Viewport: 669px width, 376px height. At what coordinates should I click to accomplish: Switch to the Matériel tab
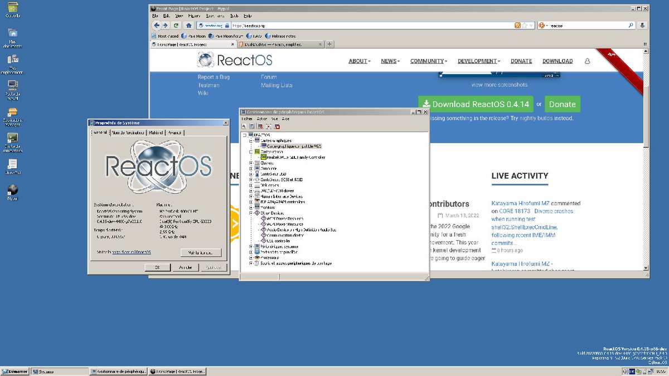click(156, 133)
